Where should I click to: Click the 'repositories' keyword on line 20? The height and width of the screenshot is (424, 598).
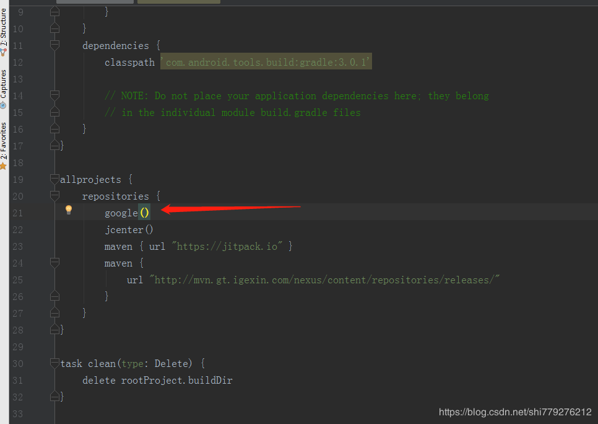pyautogui.click(x=116, y=197)
